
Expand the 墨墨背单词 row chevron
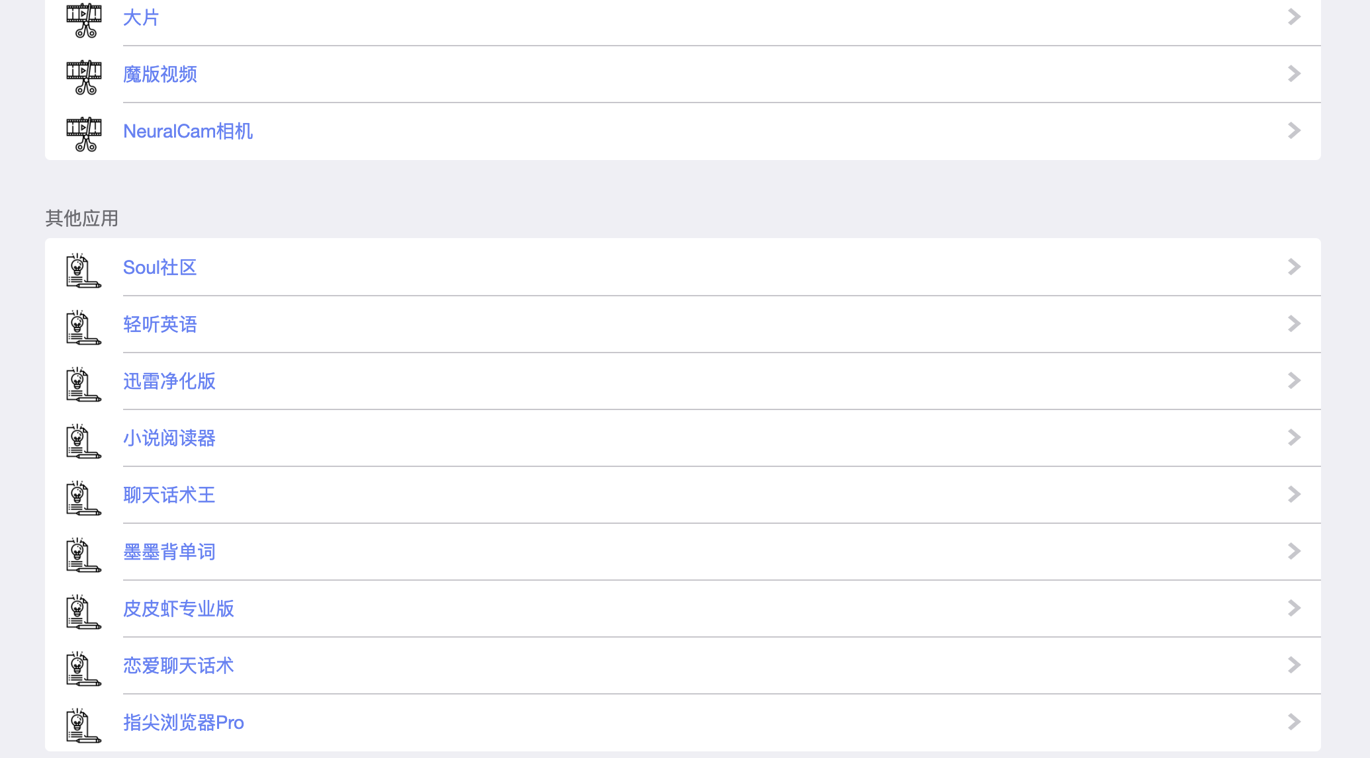(x=1294, y=551)
